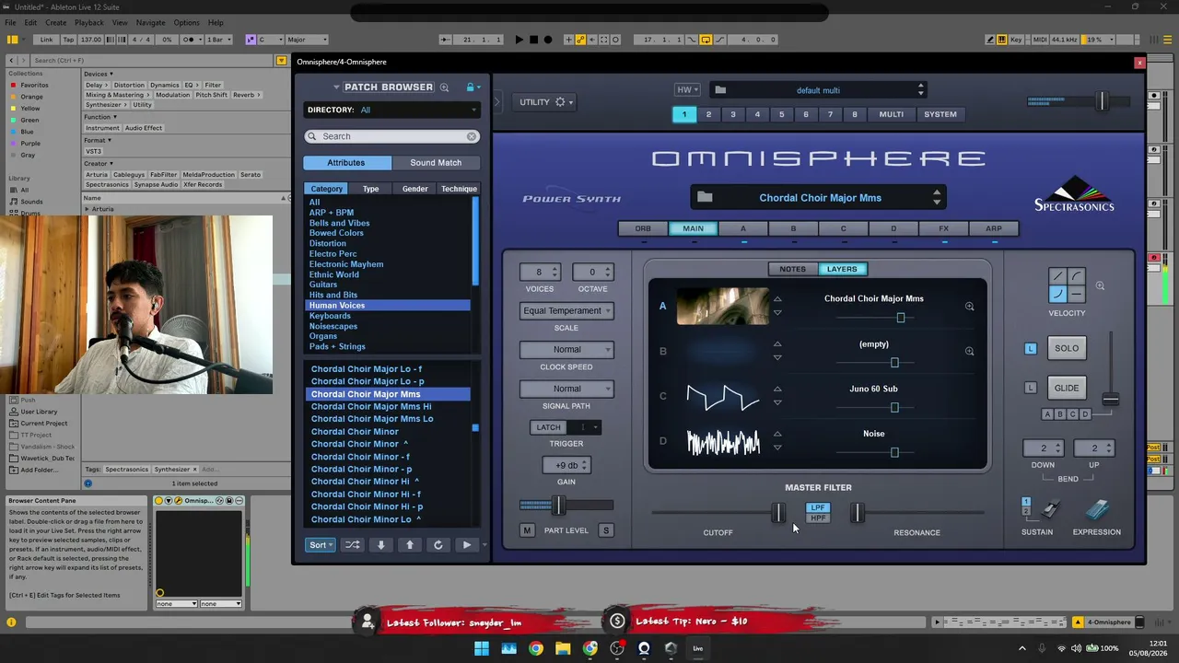The height and width of the screenshot is (663, 1179).
Task: Toggle the Glide button
Action: [1067, 388]
